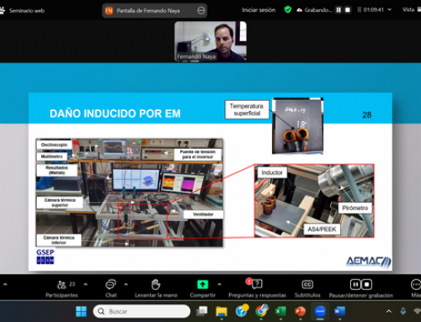The width and height of the screenshot is (421, 322).
Task: Click slide number 28
Action: (x=367, y=115)
